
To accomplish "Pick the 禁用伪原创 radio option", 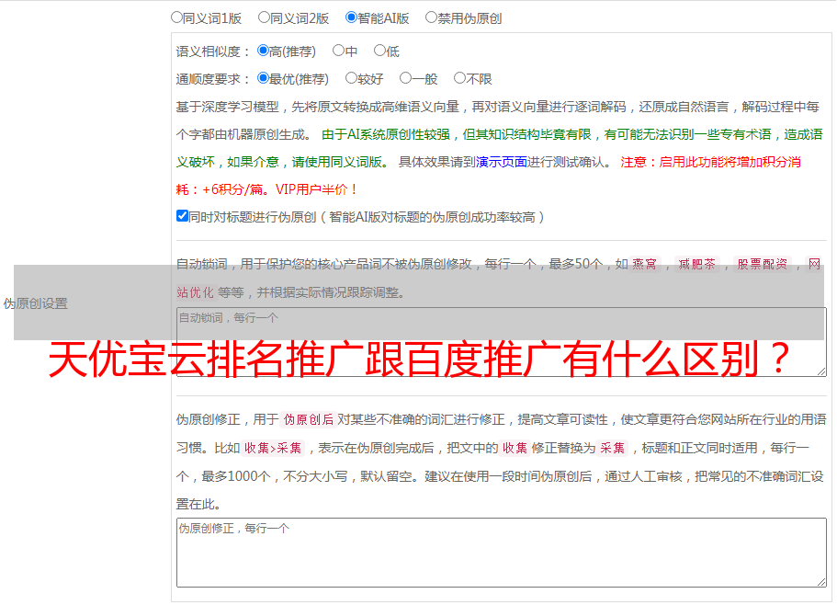I will coord(431,17).
